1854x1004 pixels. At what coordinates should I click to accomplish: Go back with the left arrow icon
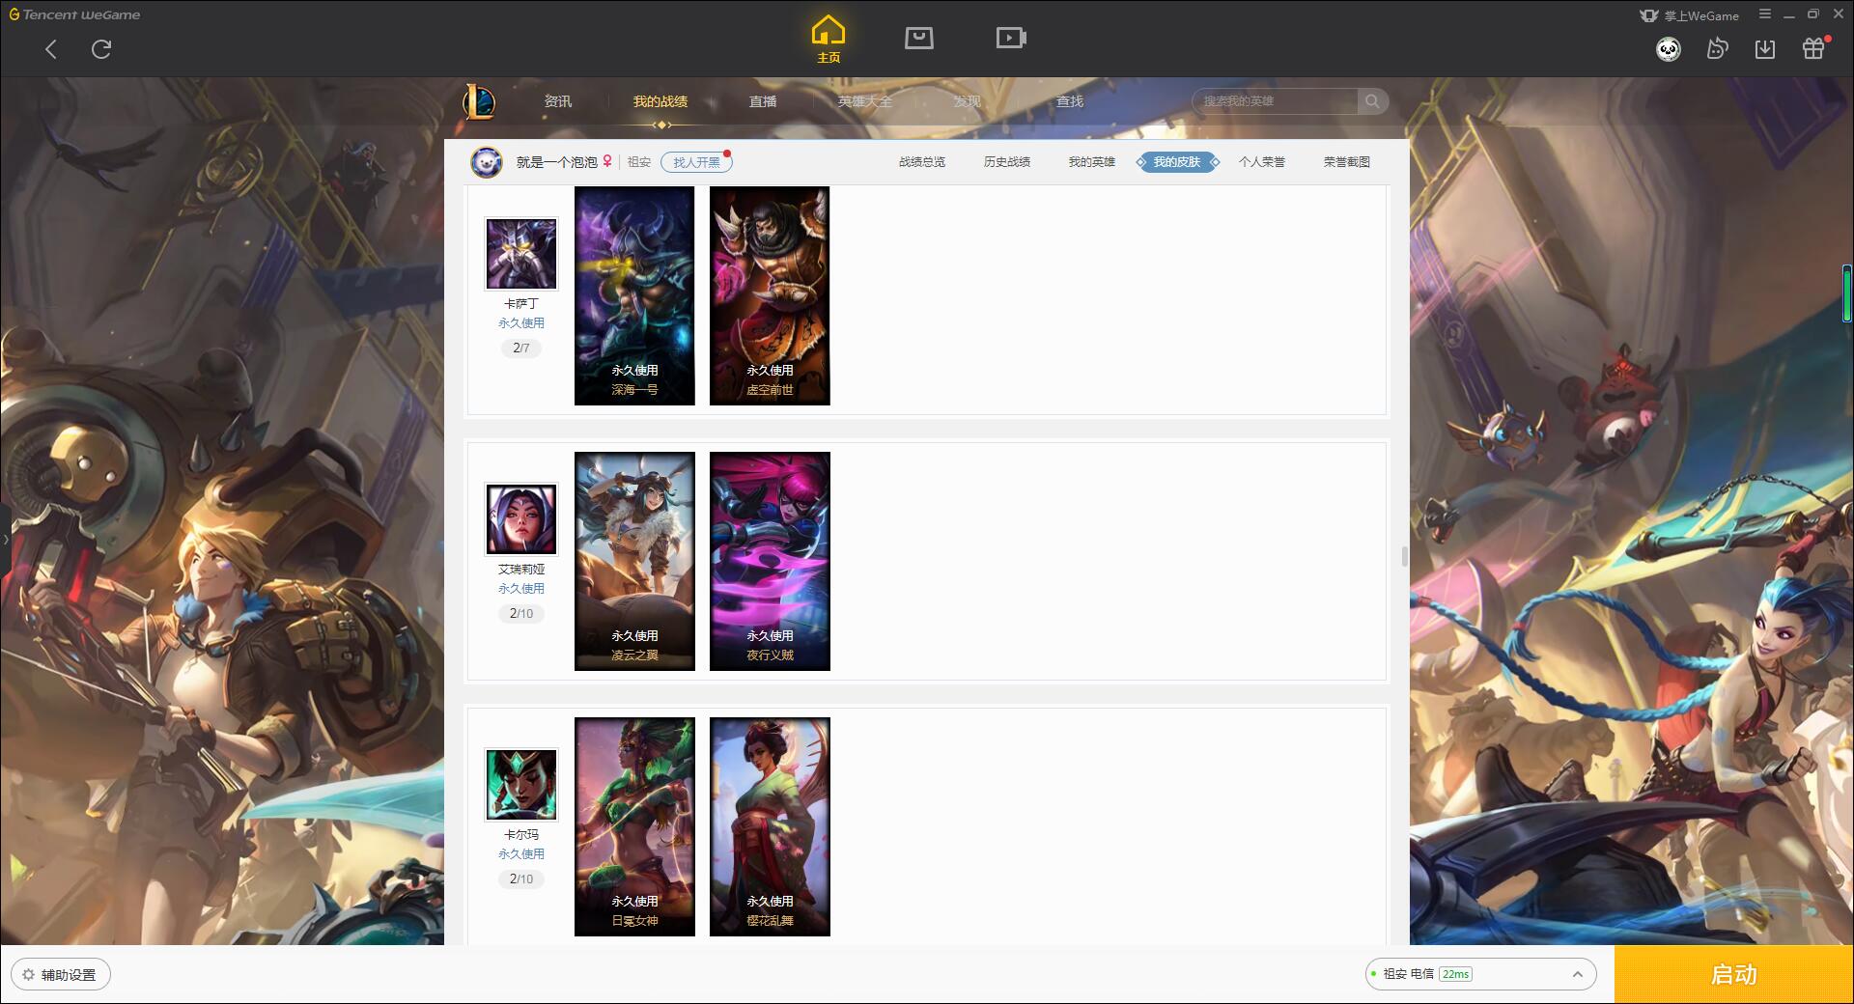tap(51, 49)
